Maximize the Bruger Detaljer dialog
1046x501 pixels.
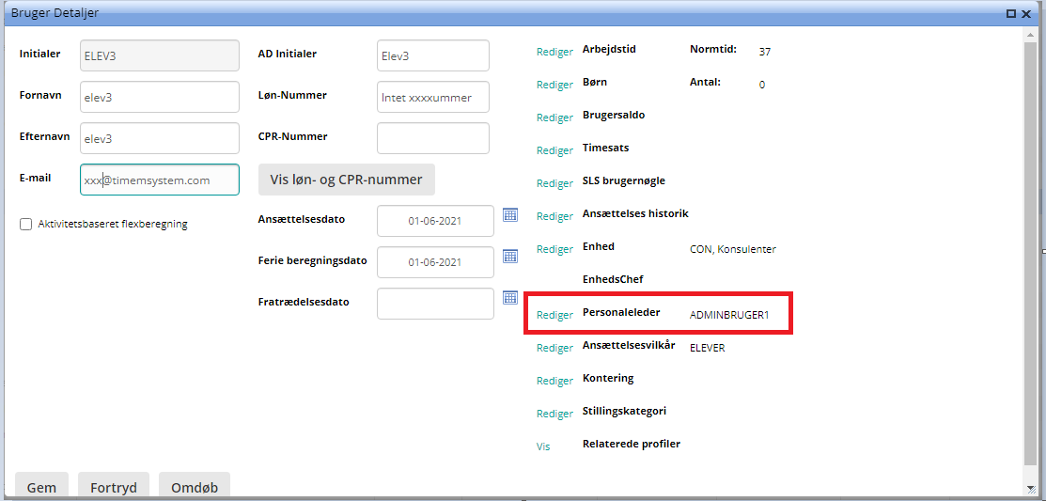1011,13
